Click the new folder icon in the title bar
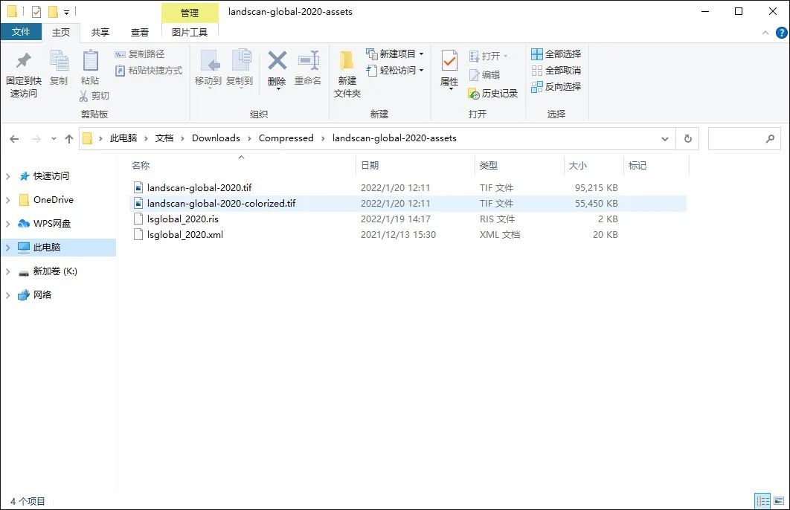Screen dimensions: 790x510 tap(53, 12)
